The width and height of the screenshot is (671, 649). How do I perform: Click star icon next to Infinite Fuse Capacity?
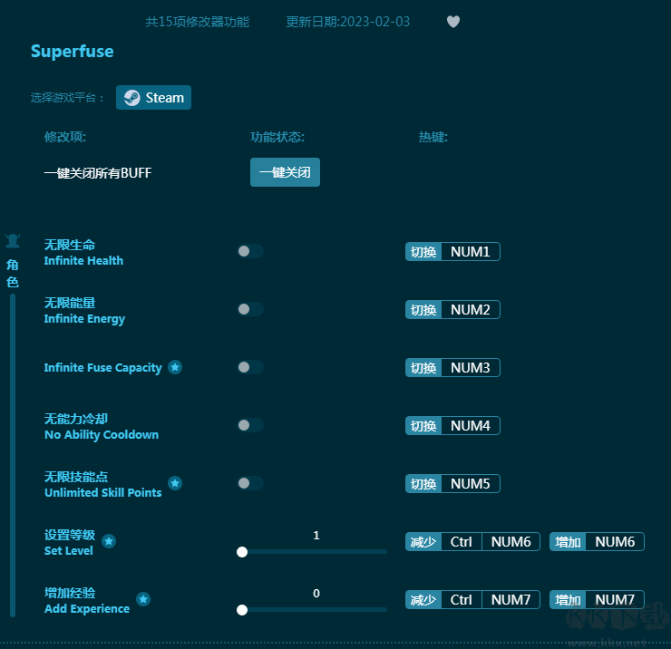[x=175, y=367]
